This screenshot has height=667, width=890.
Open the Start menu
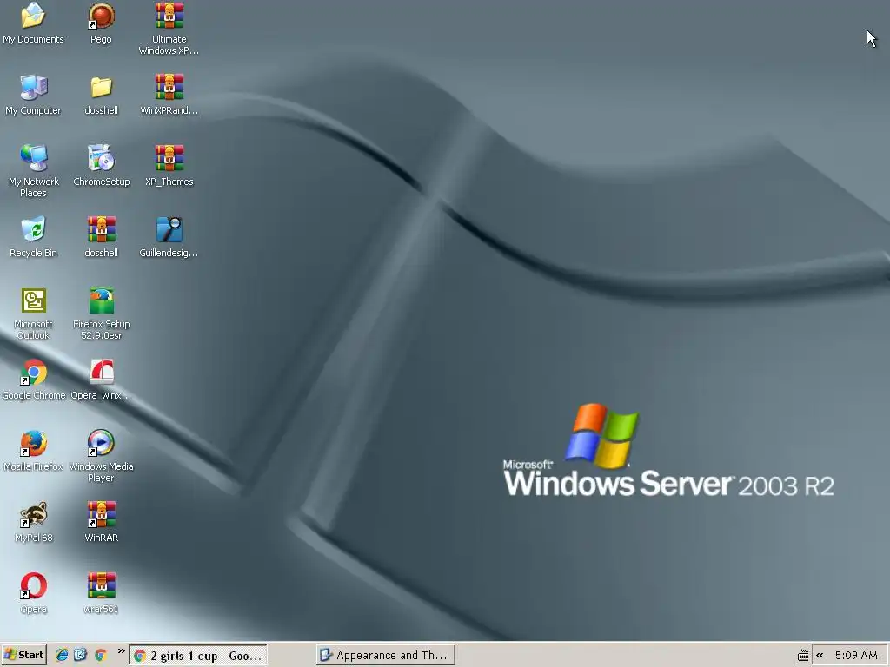pyautogui.click(x=23, y=655)
